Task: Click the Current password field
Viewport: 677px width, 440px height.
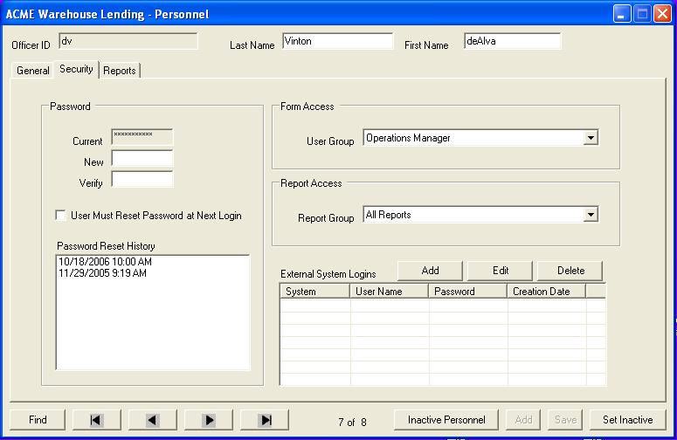Action: 142,137
